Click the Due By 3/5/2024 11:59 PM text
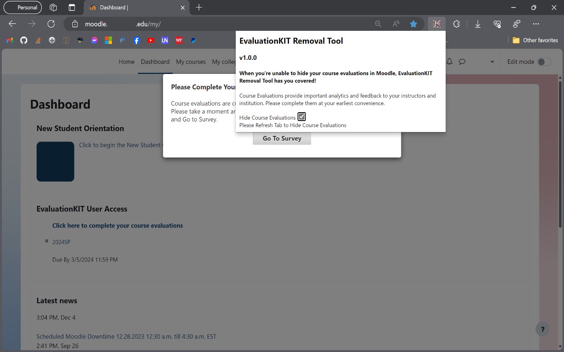The height and width of the screenshot is (352, 564). (85, 260)
